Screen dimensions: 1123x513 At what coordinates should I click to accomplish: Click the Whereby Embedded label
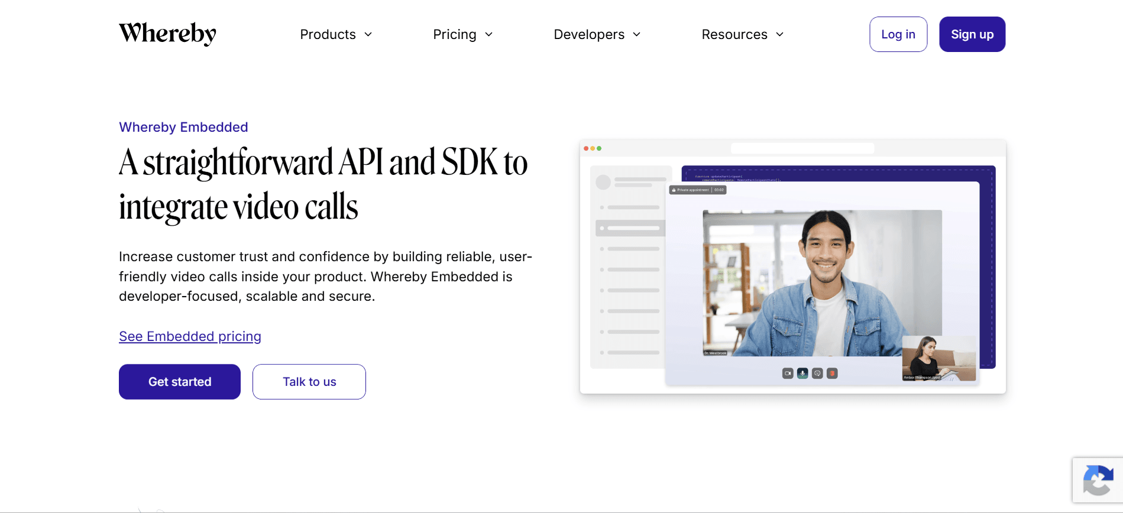tap(183, 127)
